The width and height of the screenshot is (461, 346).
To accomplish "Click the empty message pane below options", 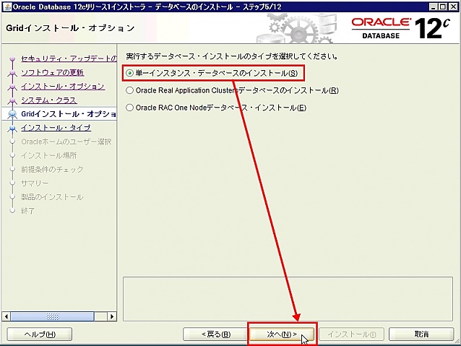I will tap(288, 299).
